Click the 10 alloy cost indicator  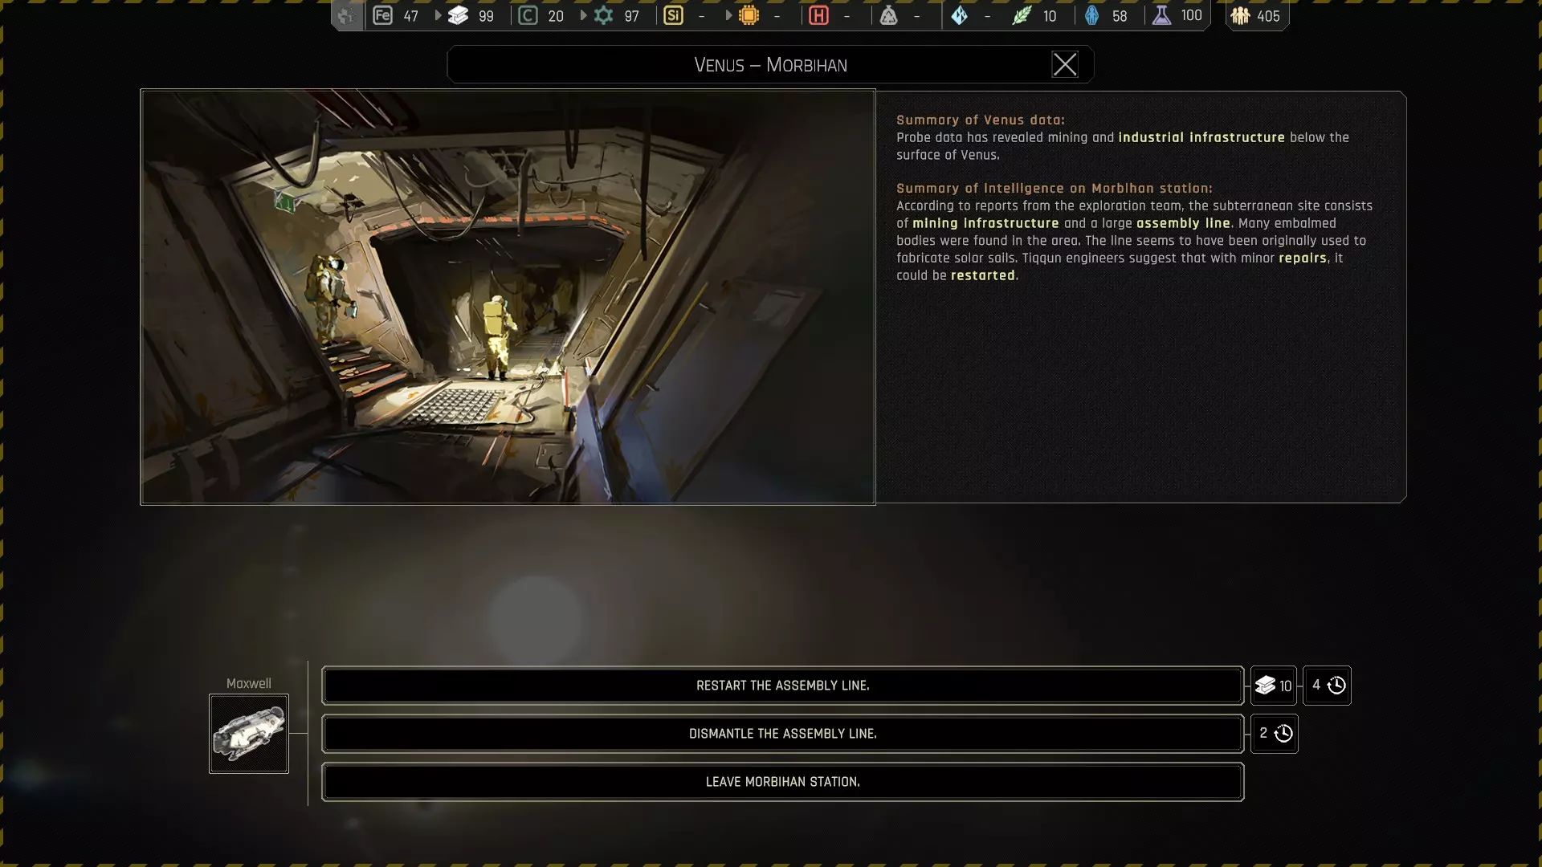pyautogui.click(x=1273, y=686)
